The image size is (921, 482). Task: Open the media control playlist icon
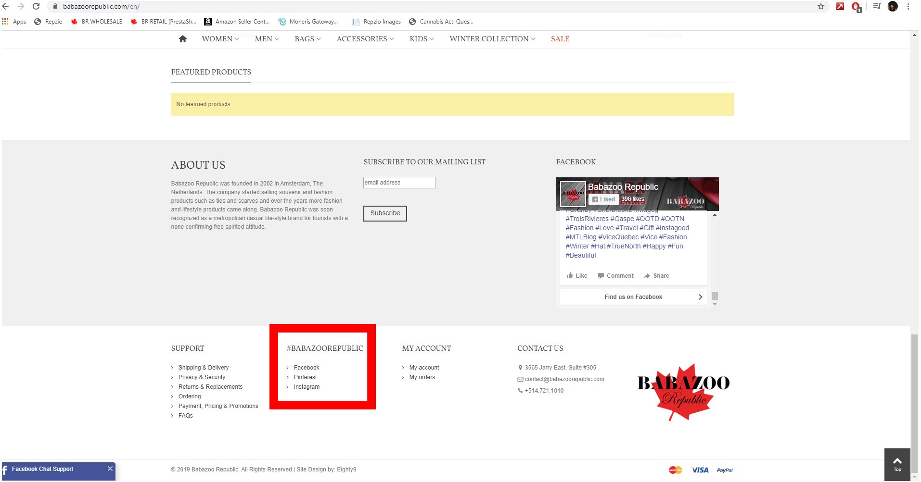[x=877, y=7]
